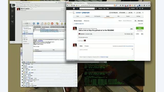Open the repository Settings tab

coord(138,16)
